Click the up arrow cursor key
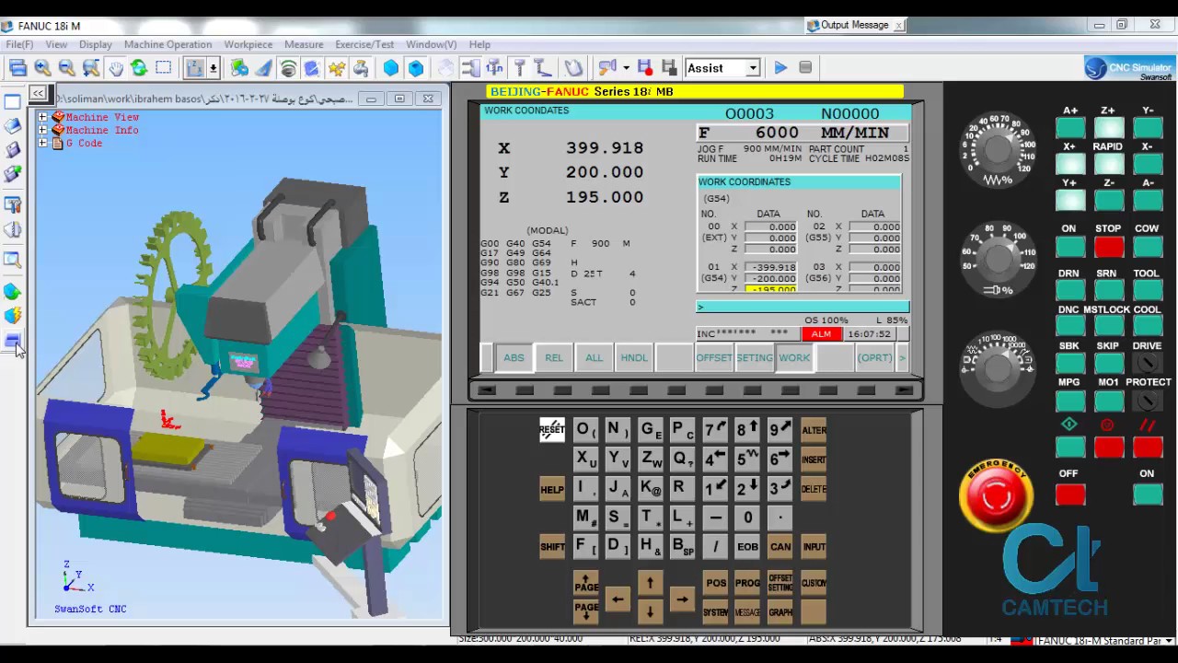1178x663 pixels. [650, 583]
